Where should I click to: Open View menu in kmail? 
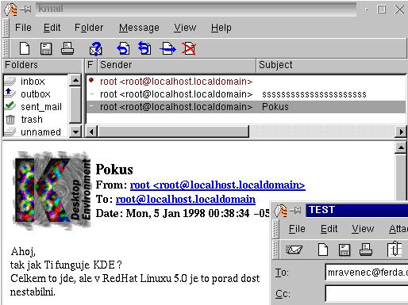[185, 28]
